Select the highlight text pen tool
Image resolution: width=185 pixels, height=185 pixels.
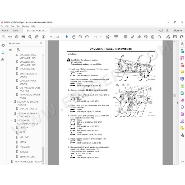[132, 37]
